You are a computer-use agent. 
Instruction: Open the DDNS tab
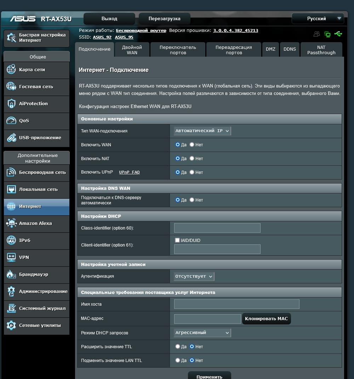point(290,49)
